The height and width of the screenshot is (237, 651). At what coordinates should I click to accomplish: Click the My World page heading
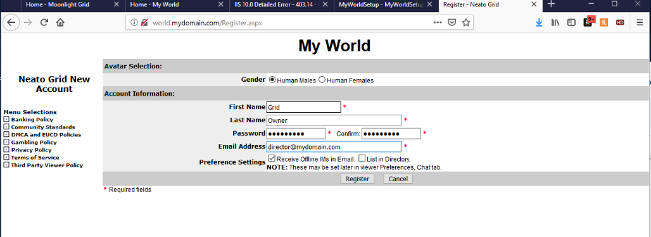click(334, 46)
